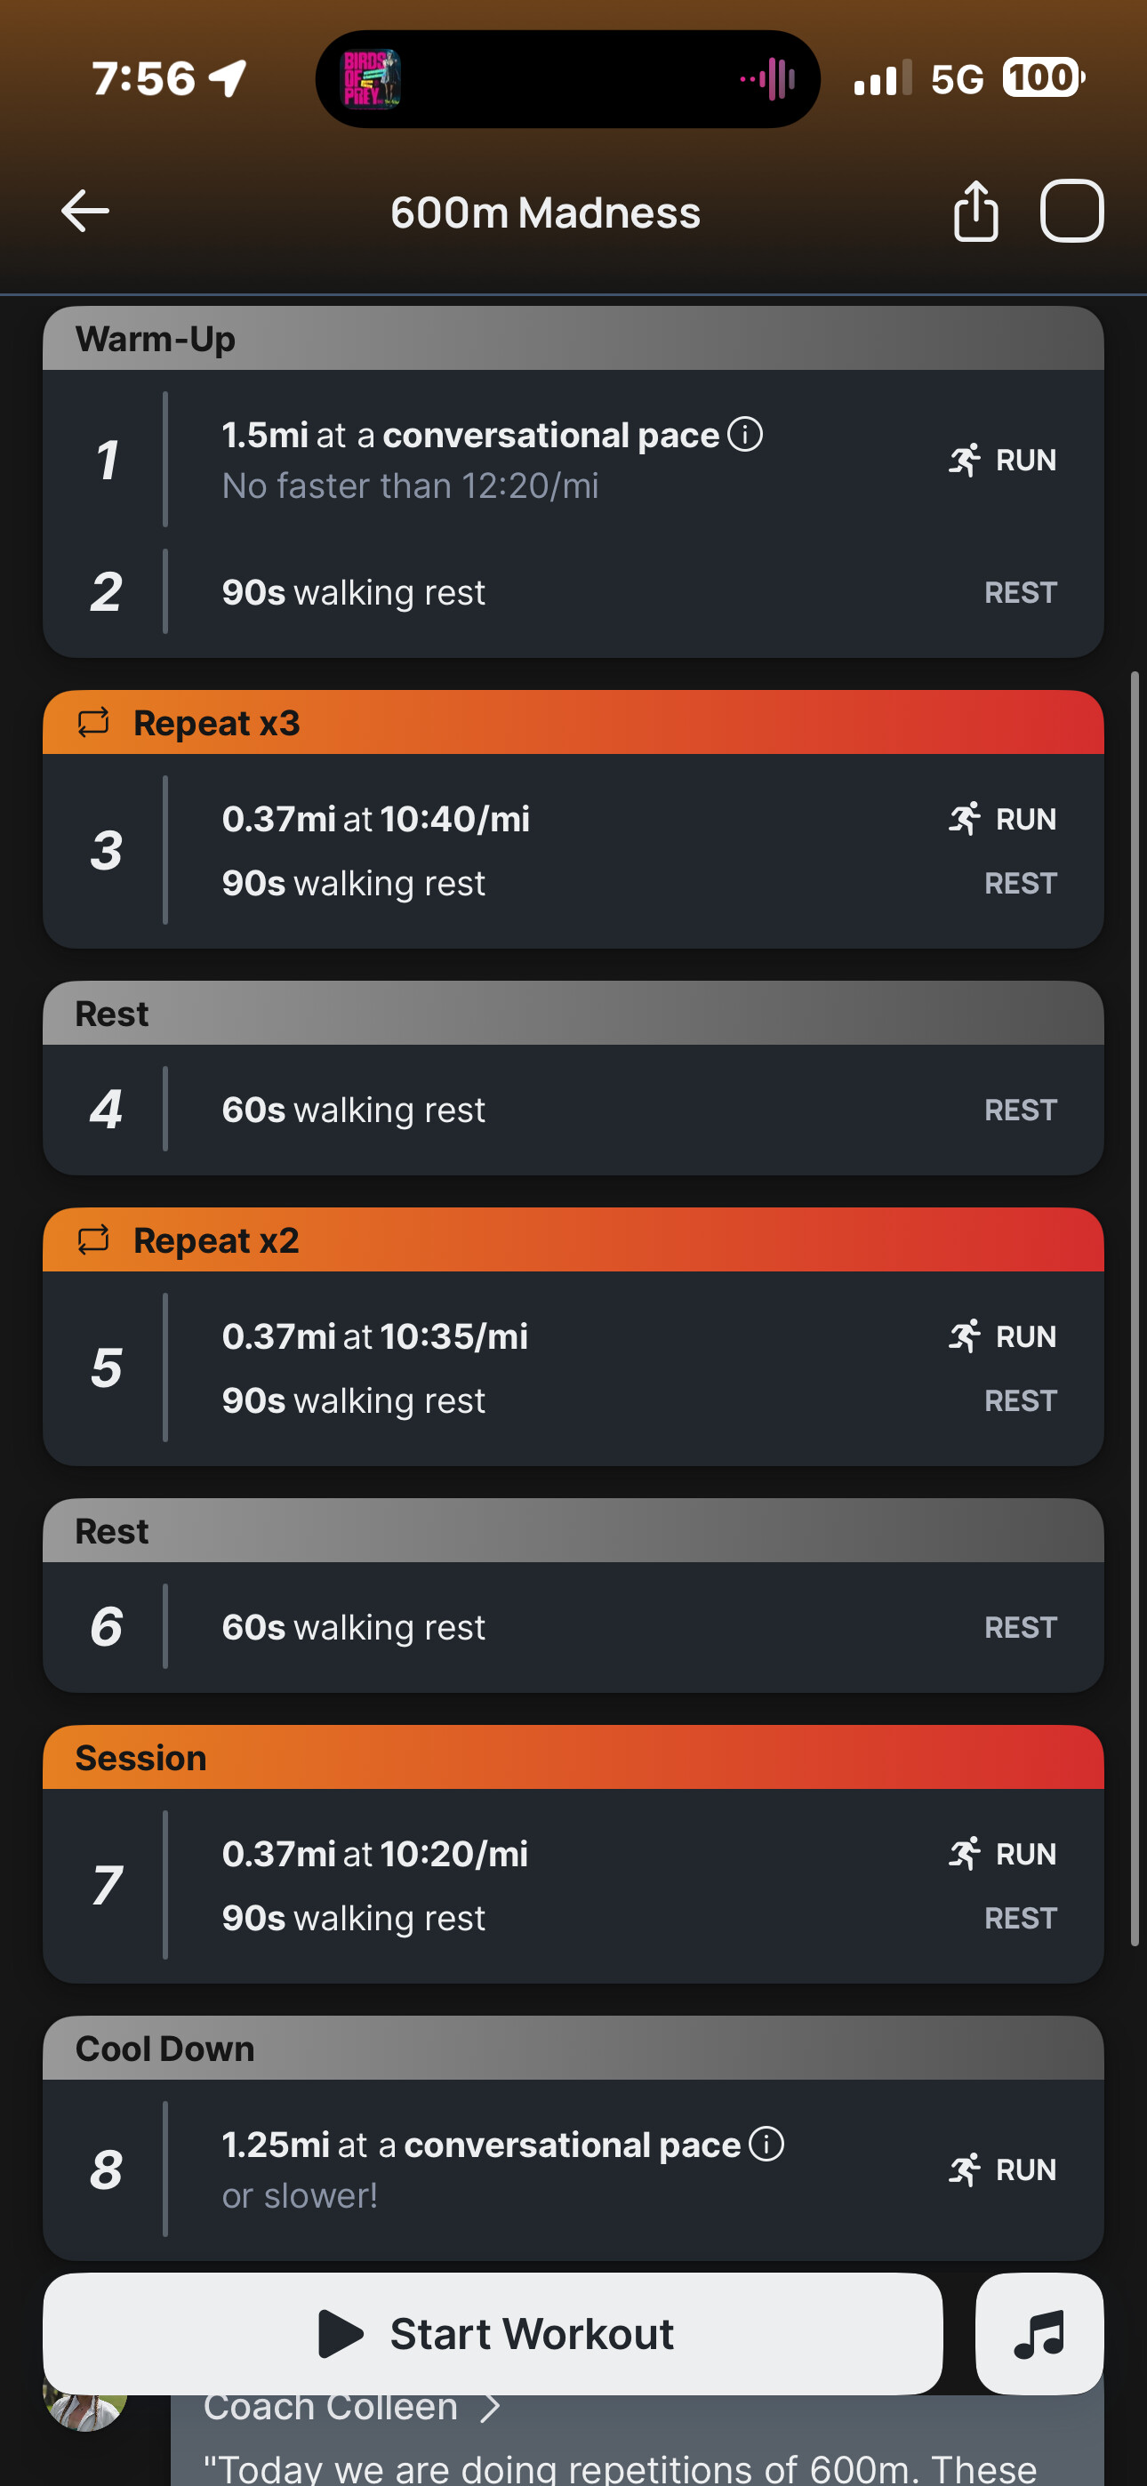Open info icon for warm-up conversational pace
Image resolution: width=1147 pixels, height=2486 pixels.
pos(745,434)
